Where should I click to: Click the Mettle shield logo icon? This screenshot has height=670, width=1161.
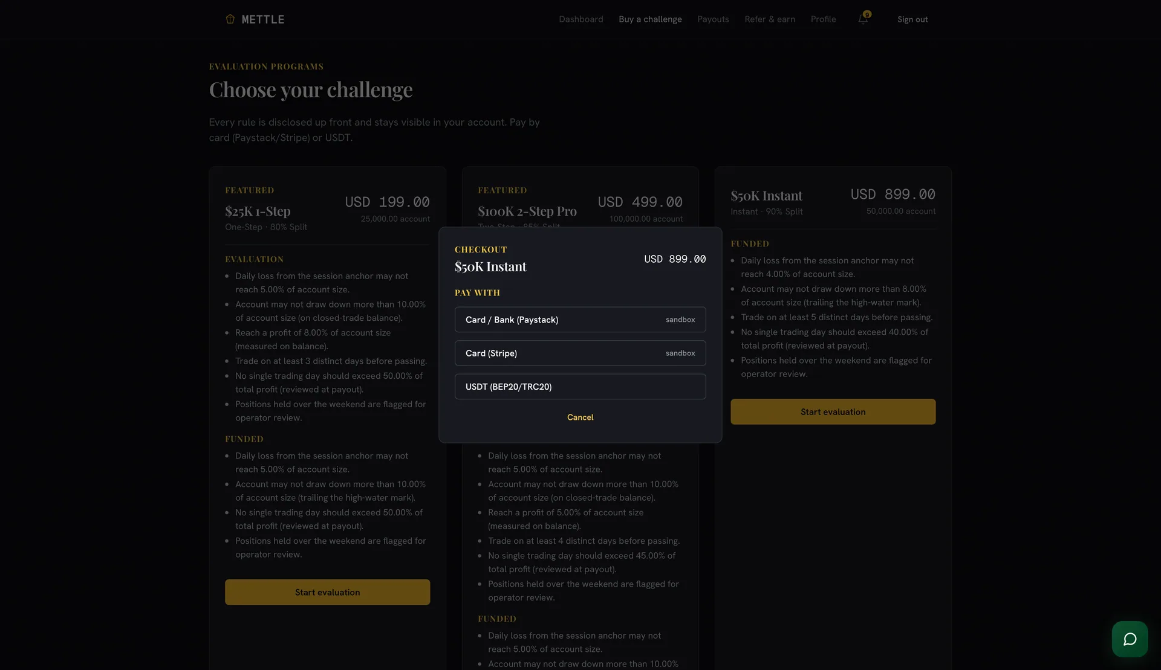point(230,19)
